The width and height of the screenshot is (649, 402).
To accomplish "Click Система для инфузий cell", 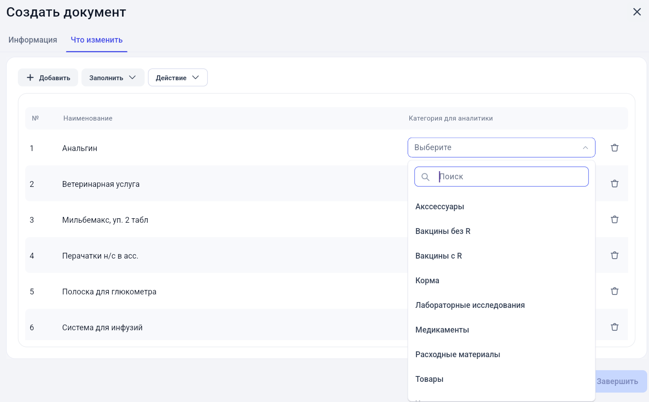I will tap(102, 328).
